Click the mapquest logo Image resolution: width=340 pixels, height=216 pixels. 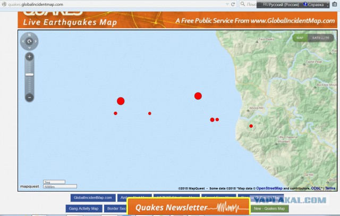[30, 187]
